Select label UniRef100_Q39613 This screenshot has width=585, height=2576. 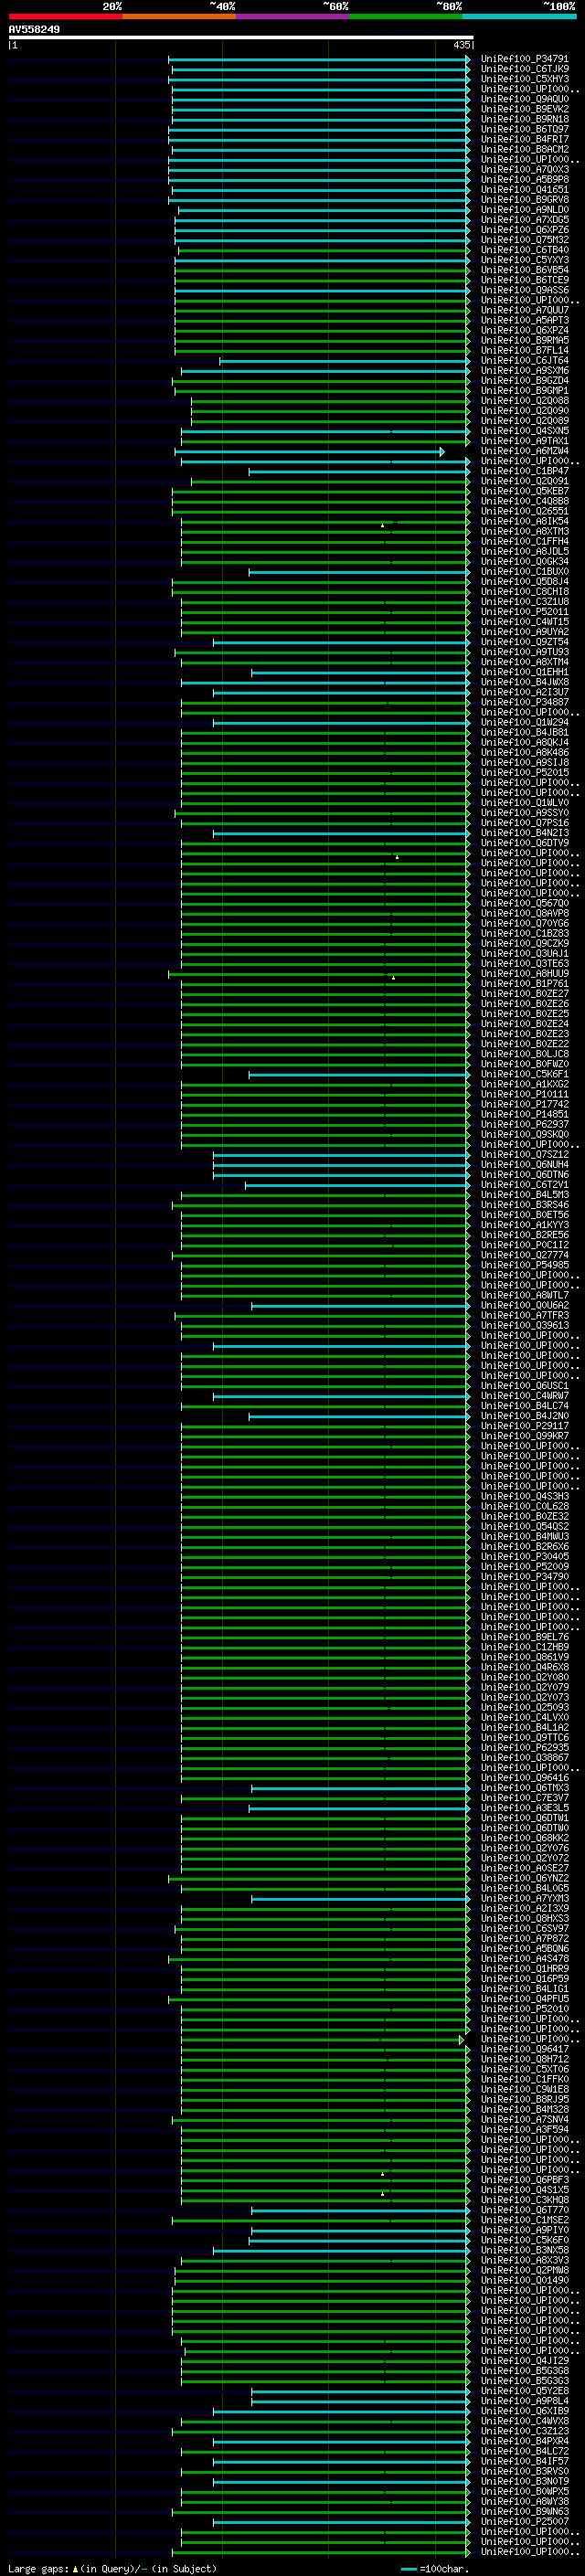(524, 1326)
